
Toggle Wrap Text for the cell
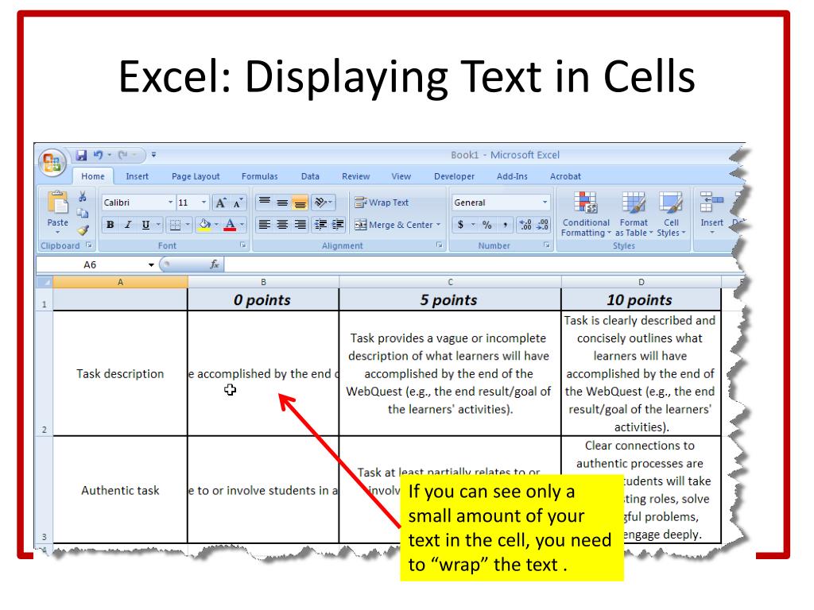pyautogui.click(x=382, y=203)
